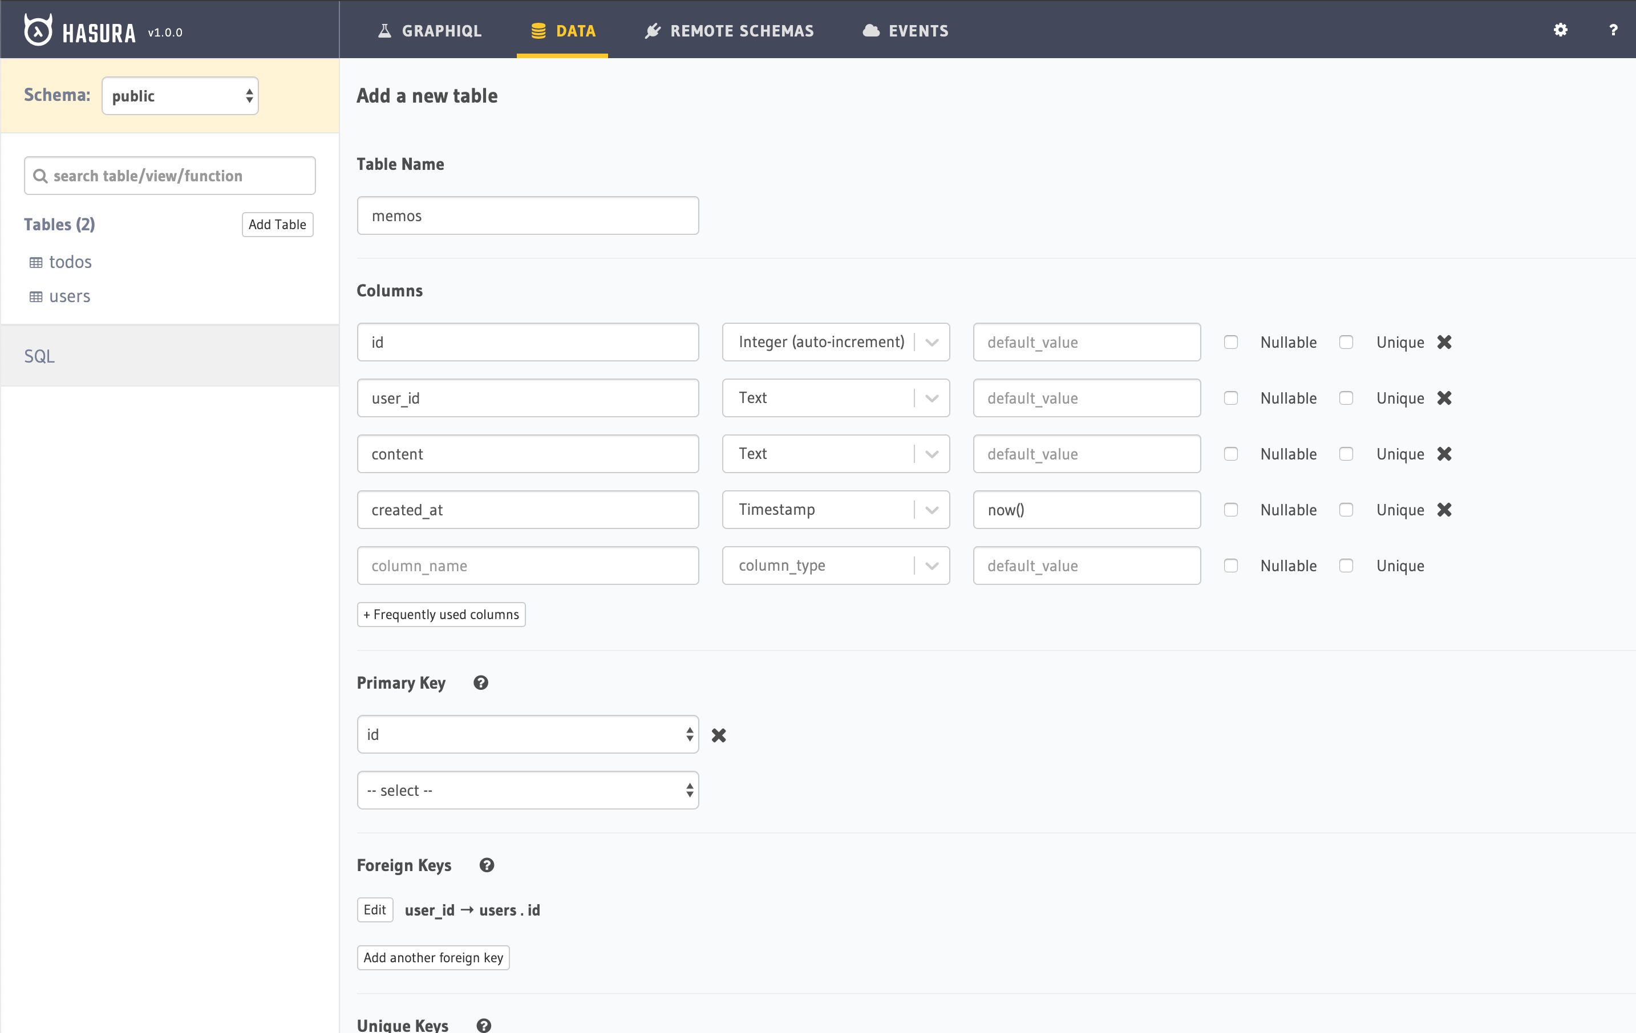Toggle Nullable on created_at column

[x=1230, y=509]
